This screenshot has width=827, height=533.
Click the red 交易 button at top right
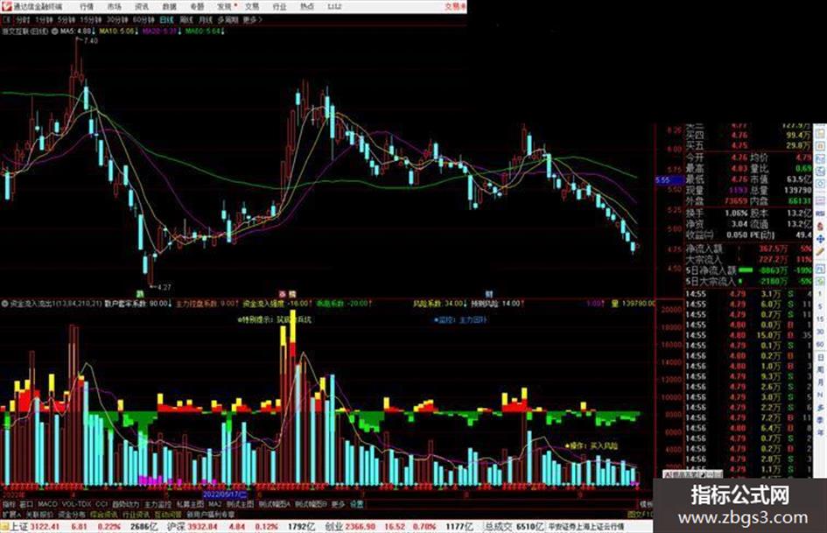click(x=454, y=6)
